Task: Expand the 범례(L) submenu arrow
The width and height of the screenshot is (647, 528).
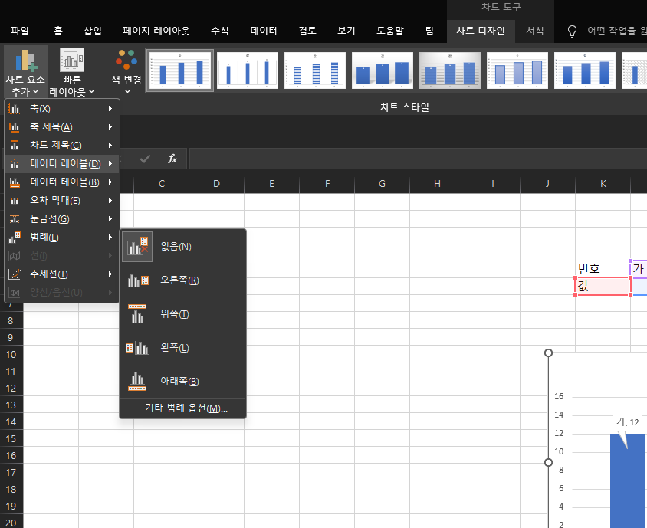Action: click(110, 238)
